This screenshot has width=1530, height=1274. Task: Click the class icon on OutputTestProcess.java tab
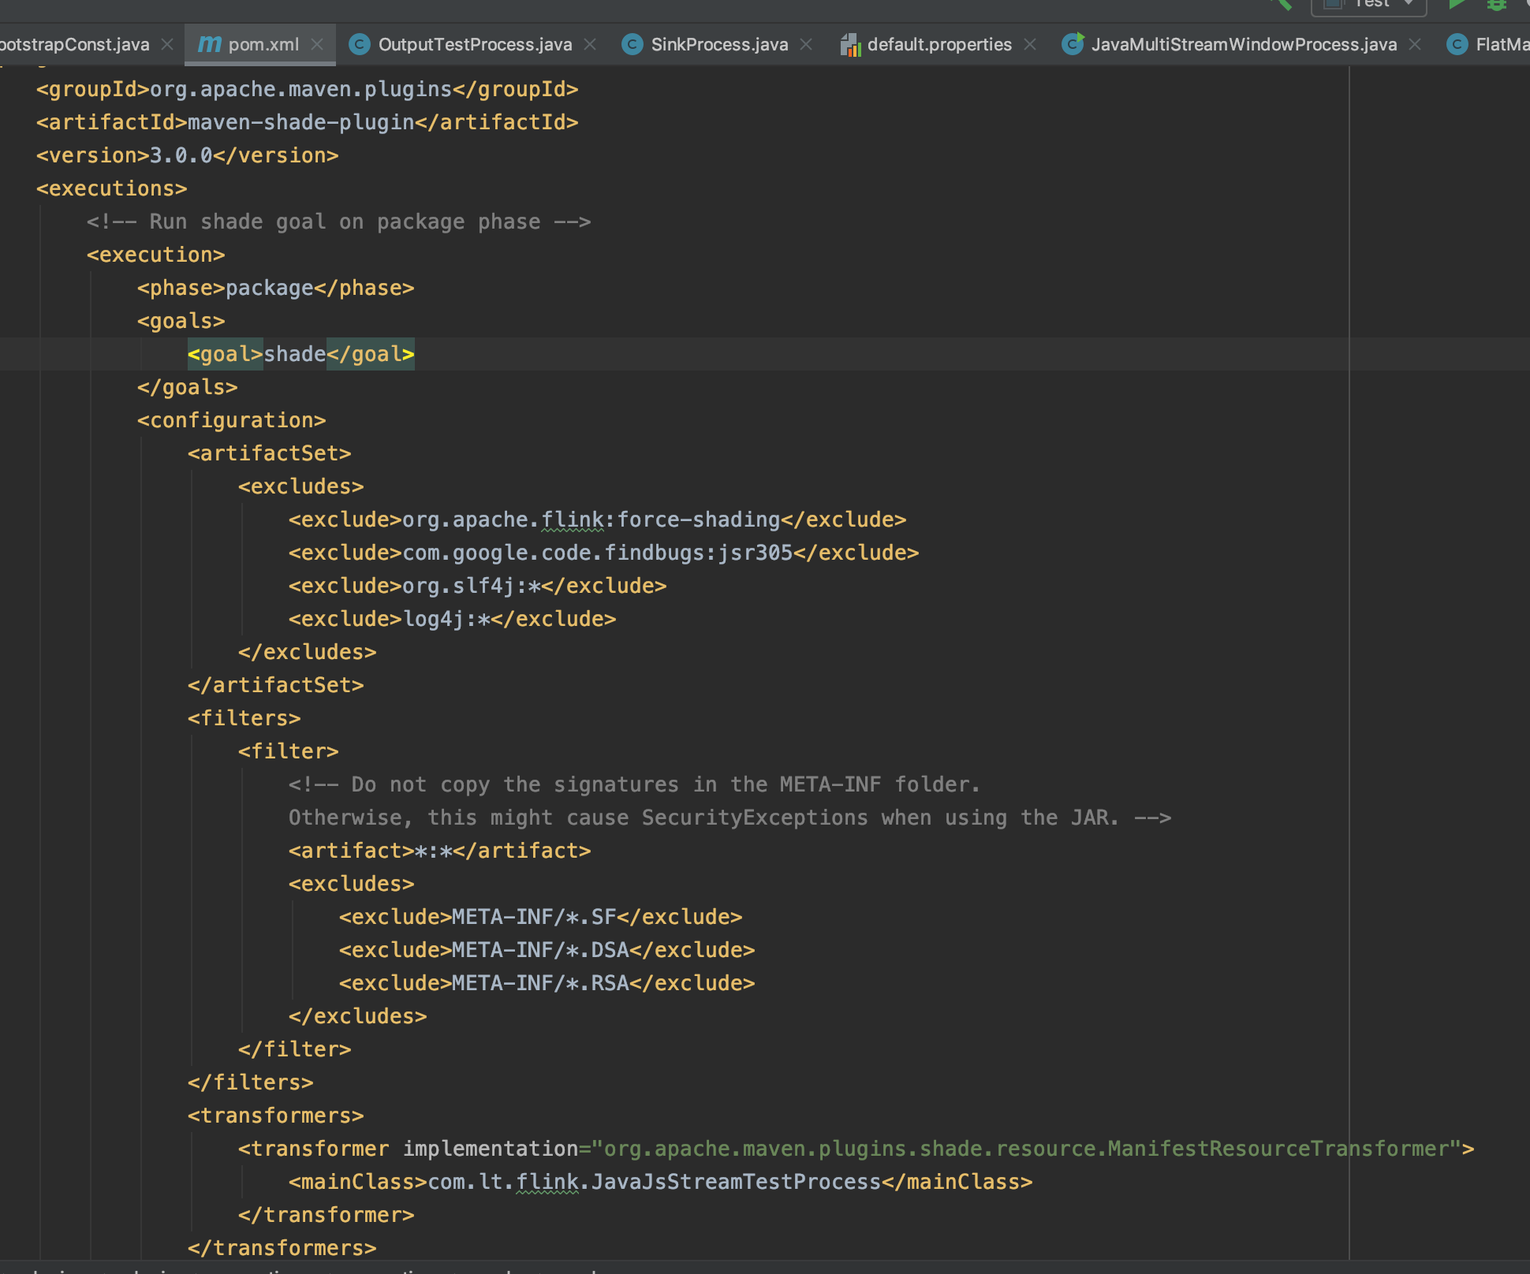(x=360, y=44)
